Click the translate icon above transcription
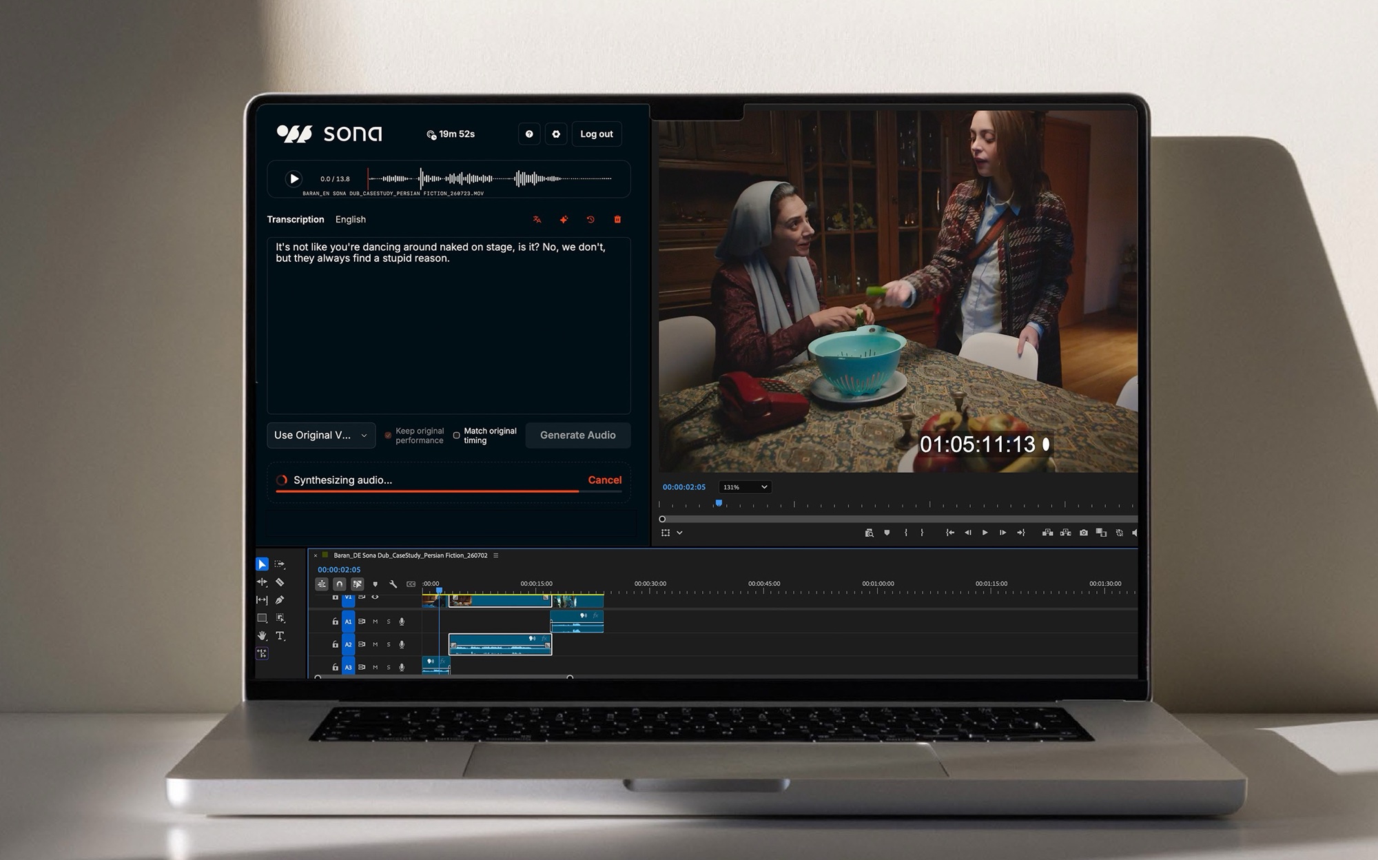The width and height of the screenshot is (1378, 860). click(x=537, y=220)
